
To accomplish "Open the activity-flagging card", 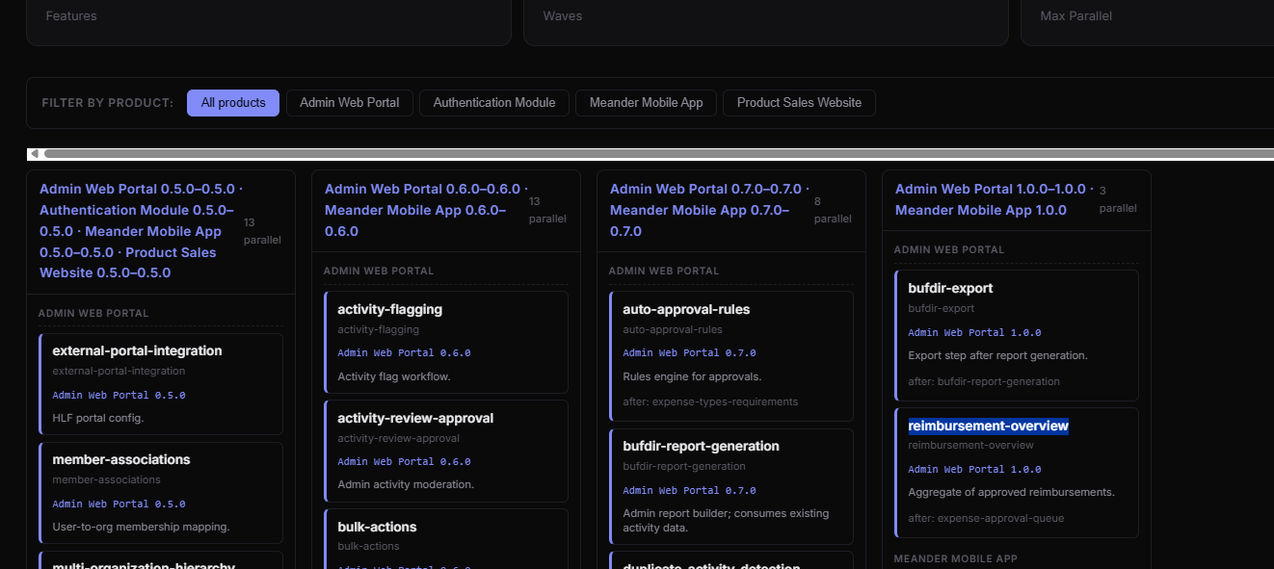I will 446,343.
